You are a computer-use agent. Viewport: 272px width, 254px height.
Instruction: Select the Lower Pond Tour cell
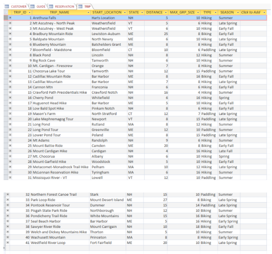click(x=61, y=135)
